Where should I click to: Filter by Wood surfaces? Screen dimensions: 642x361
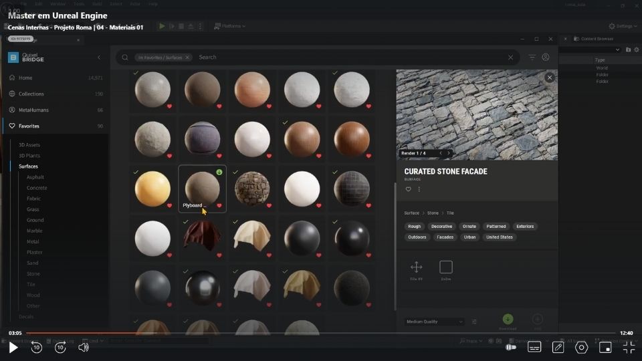(x=33, y=295)
